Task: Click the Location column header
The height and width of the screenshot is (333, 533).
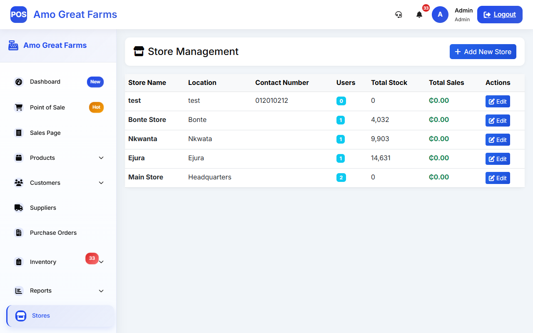Action: pyautogui.click(x=202, y=82)
